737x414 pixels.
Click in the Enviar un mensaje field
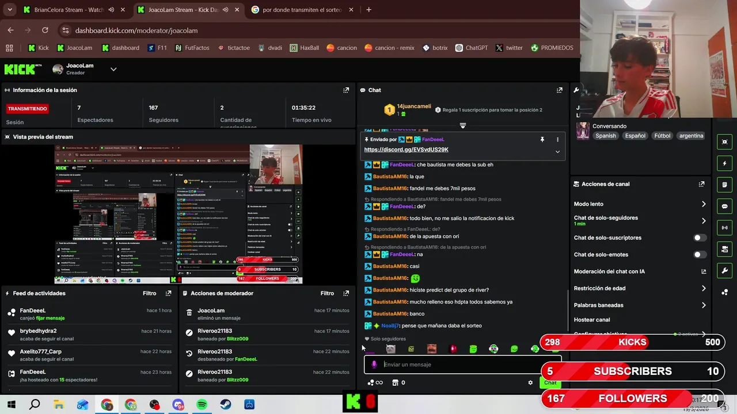point(462,365)
